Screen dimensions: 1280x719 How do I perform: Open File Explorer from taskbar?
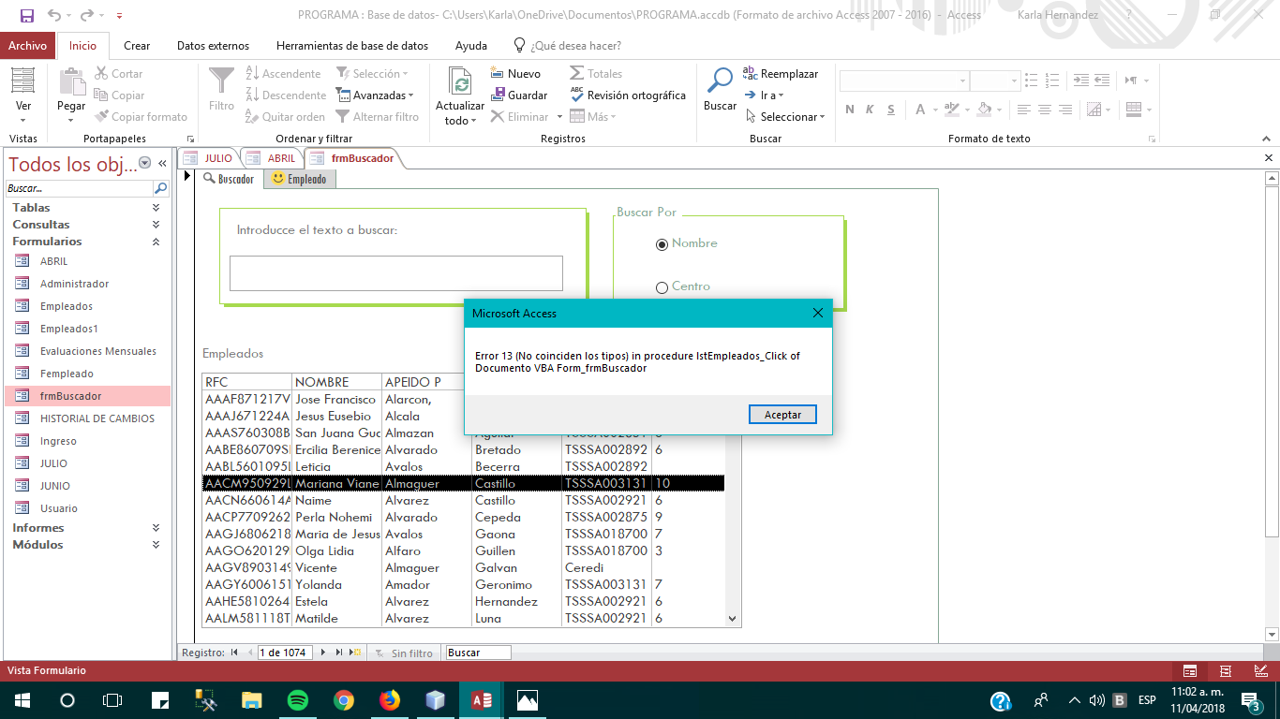[251, 699]
